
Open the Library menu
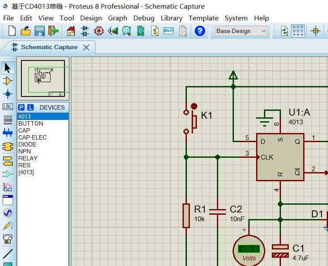click(171, 18)
